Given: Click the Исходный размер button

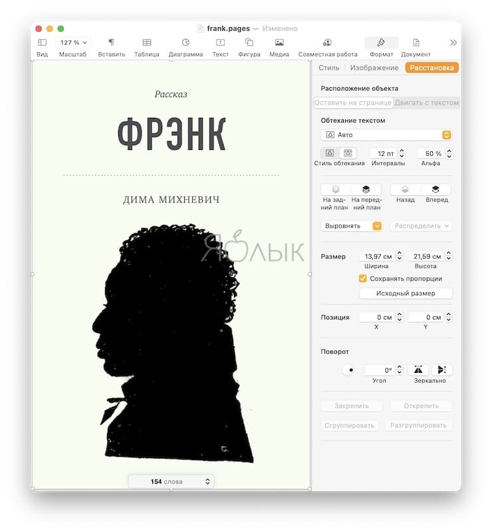Looking at the screenshot, I should coord(406,293).
